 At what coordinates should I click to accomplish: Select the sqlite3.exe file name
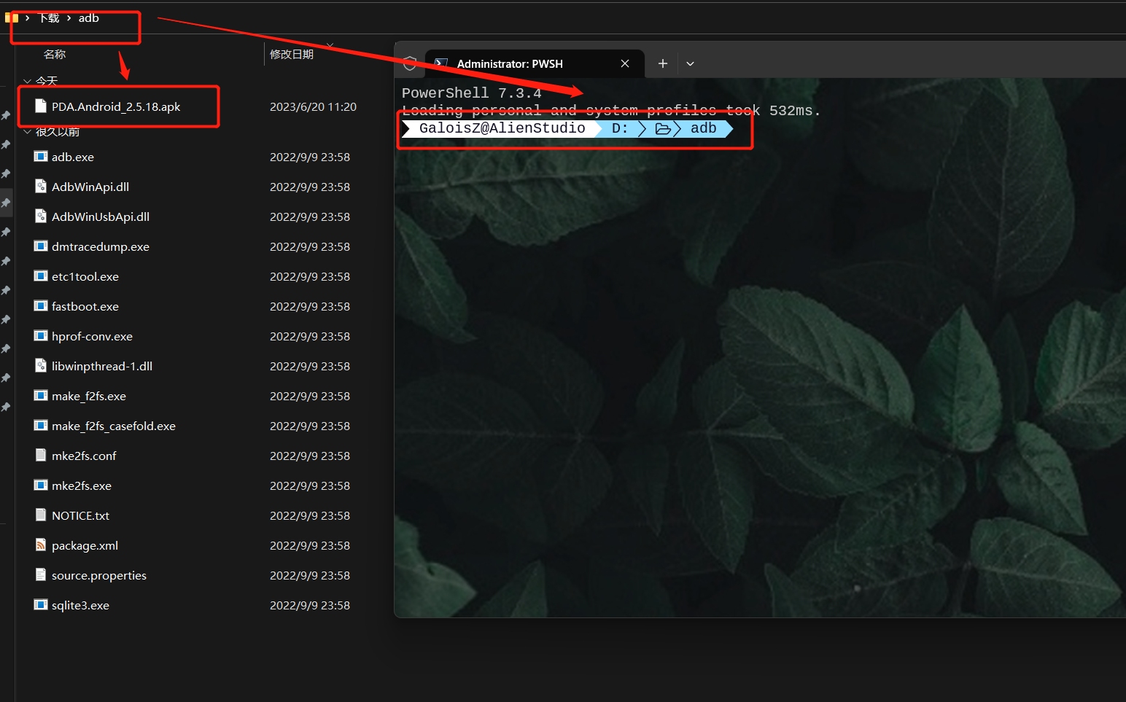click(x=80, y=605)
